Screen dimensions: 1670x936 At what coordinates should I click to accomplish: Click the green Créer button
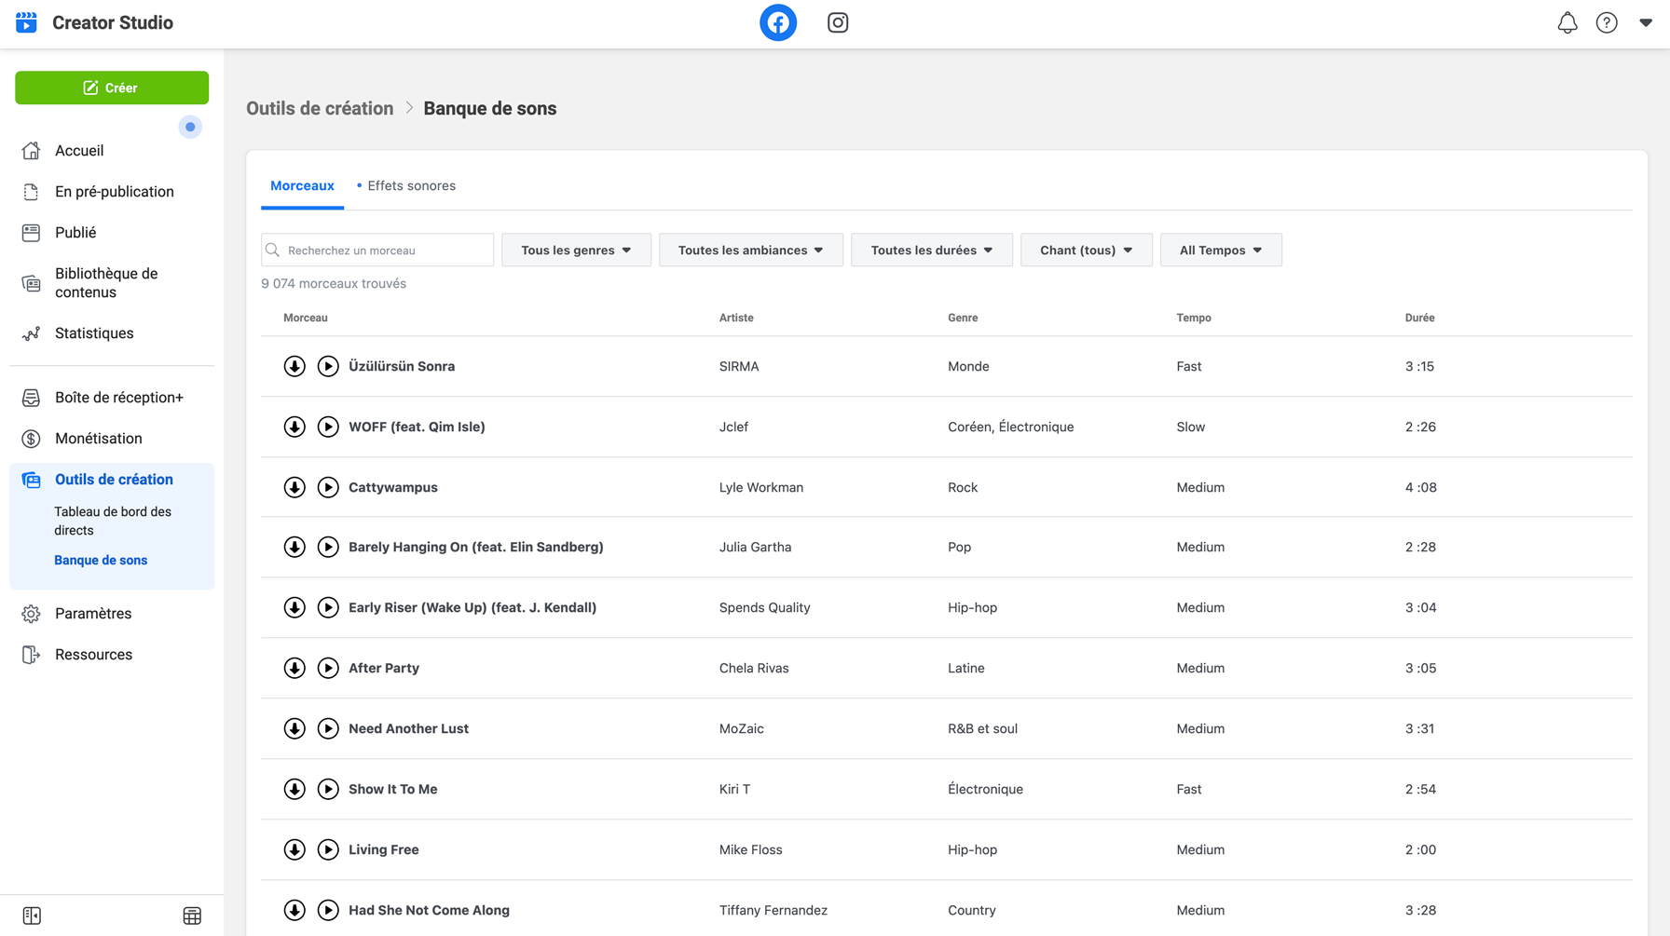coord(112,88)
